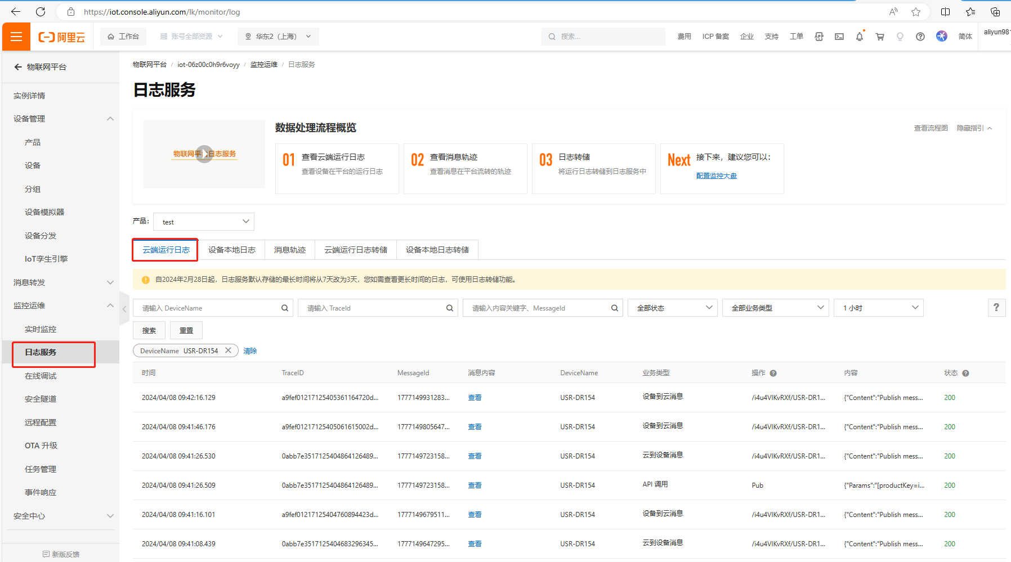
Task: Play the data flow overview video
Action: (x=204, y=154)
